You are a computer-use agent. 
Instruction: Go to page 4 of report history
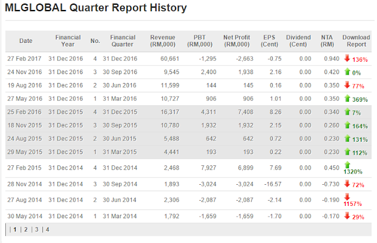(x=47, y=229)
